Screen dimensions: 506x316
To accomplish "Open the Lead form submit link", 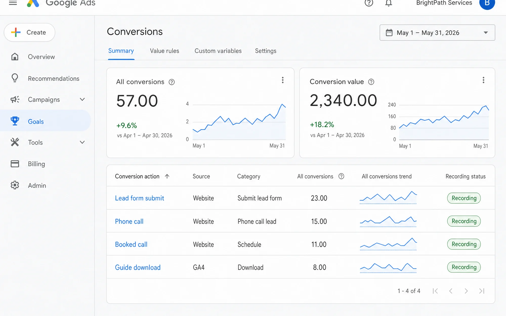I will pyautogui.click(x=139, y=198).
